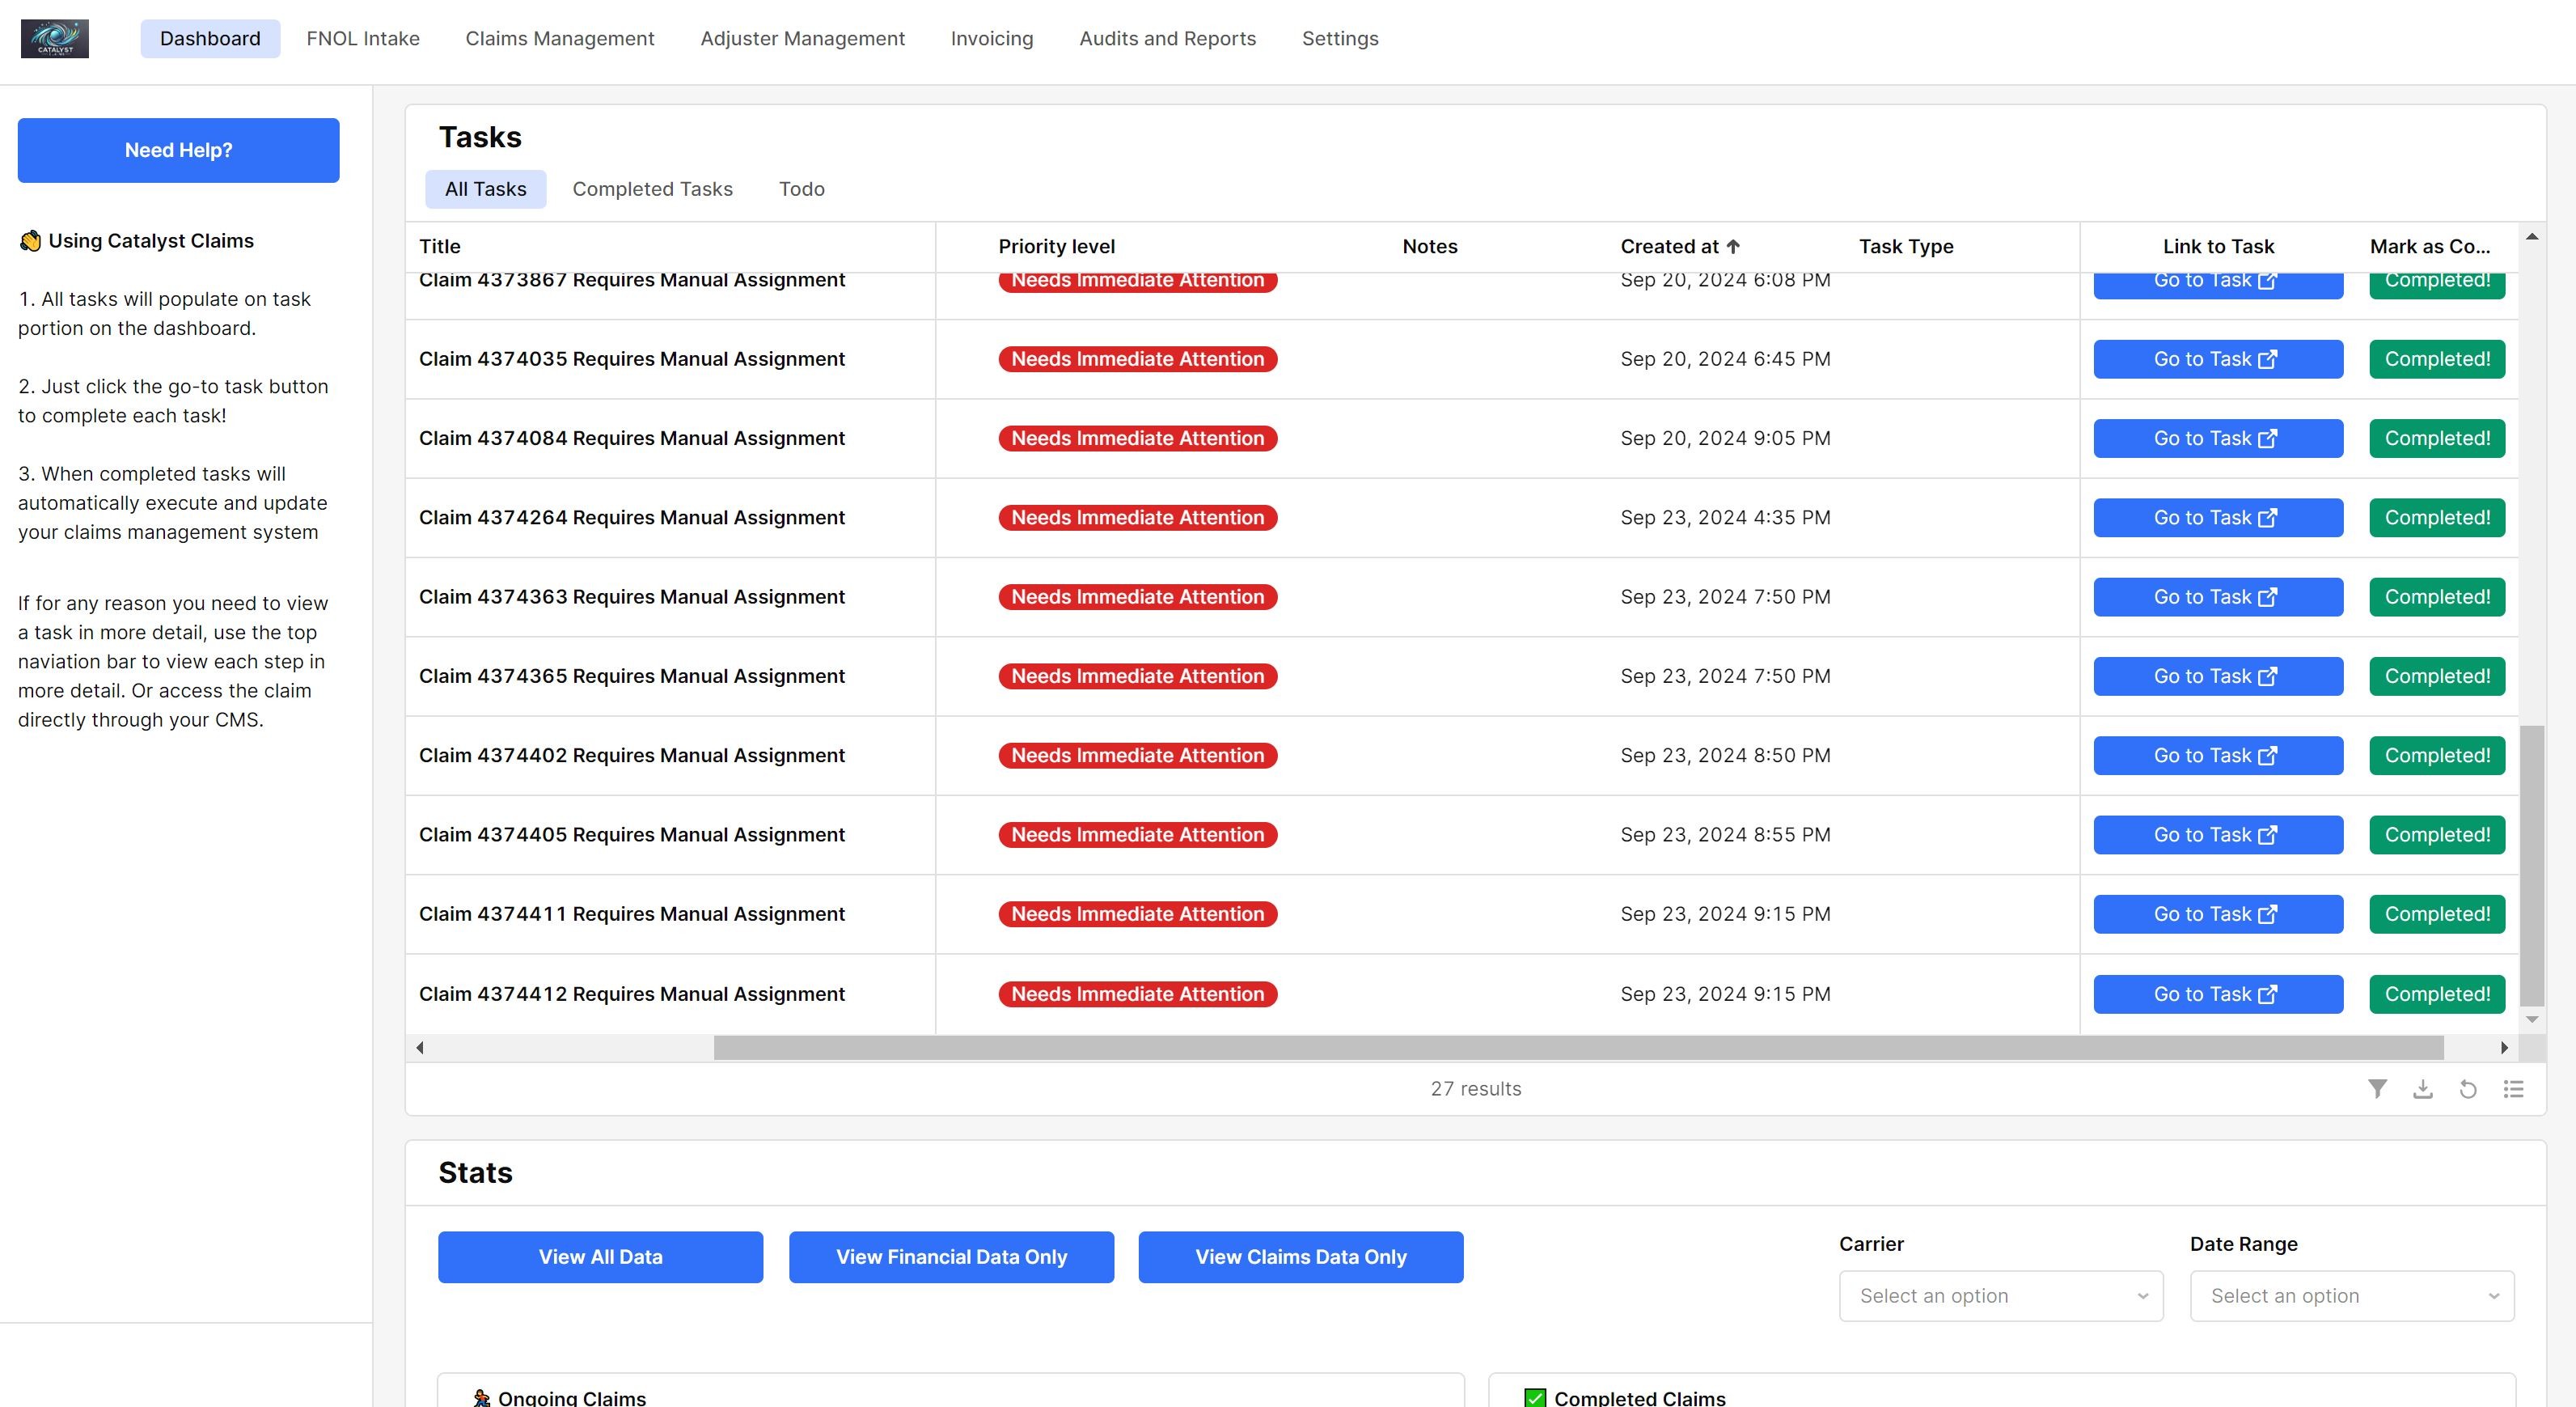Click View Financial Data Only
This screenshot has width=2576, height=1407.
click(x=951, y=1257)
